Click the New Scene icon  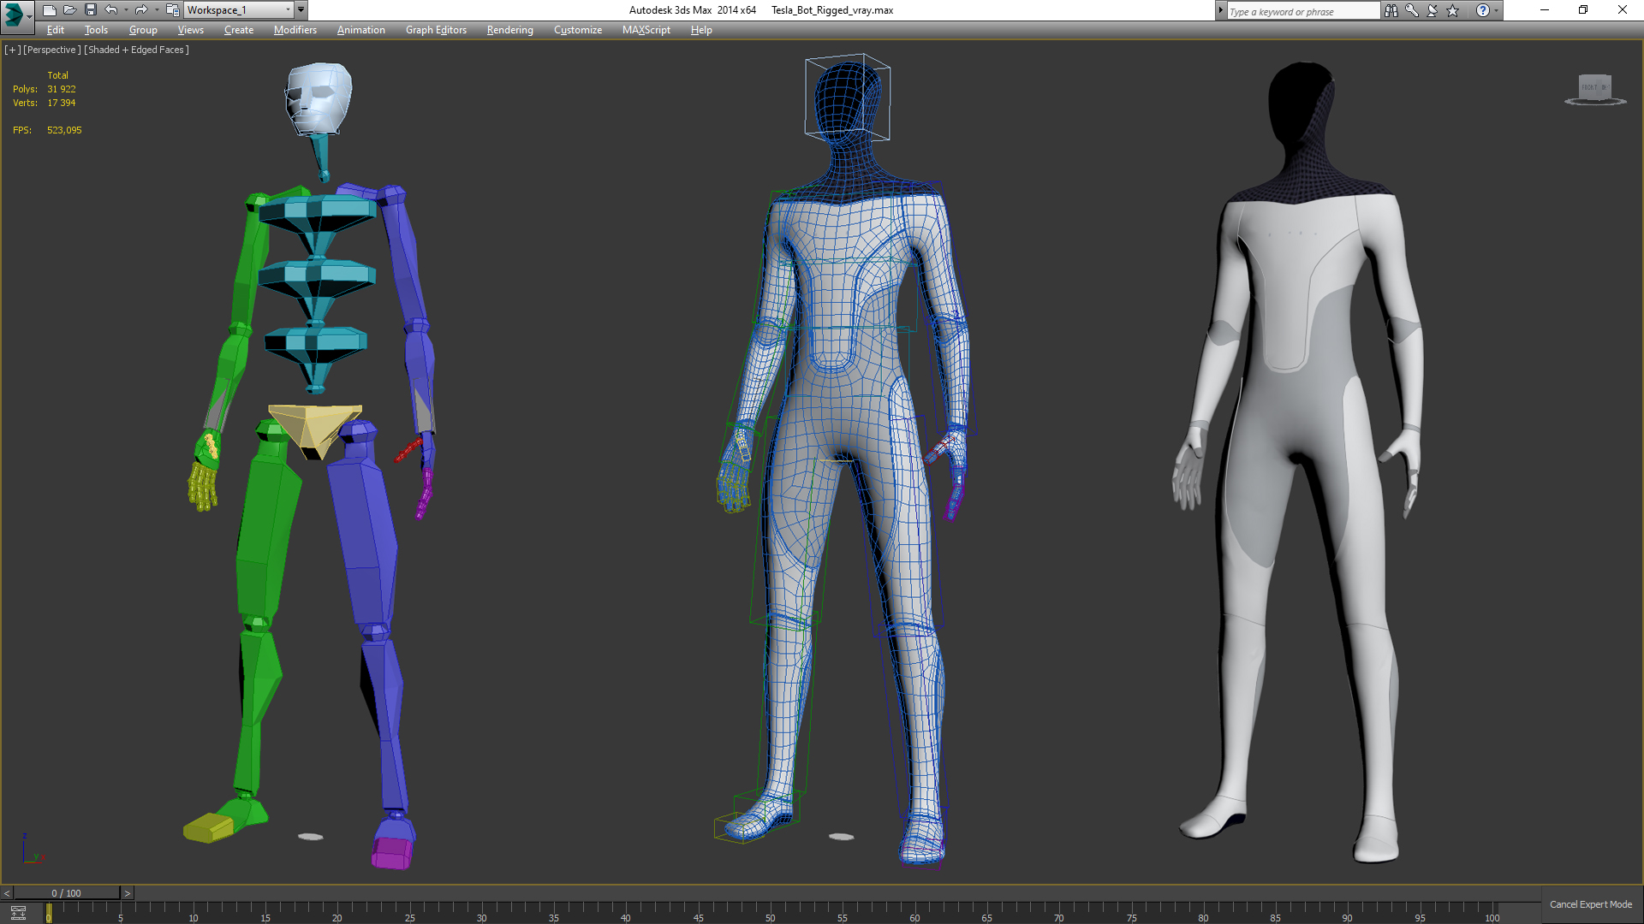tap(49, 10)
